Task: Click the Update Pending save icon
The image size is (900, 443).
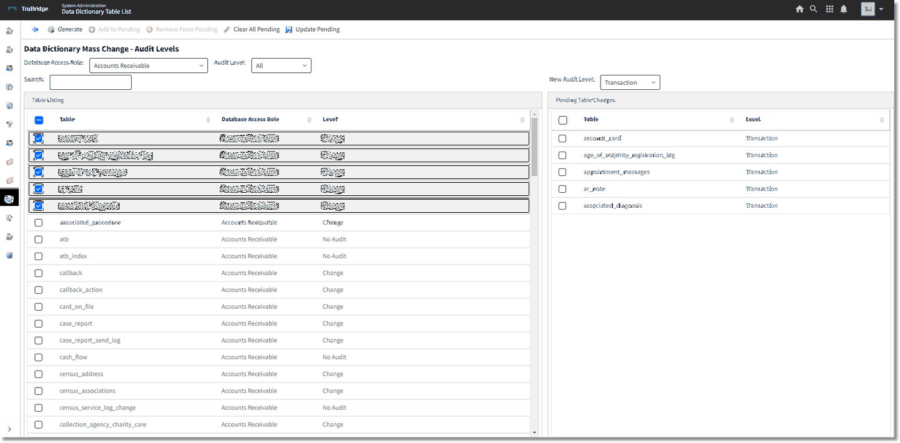Action: [289, 29]
